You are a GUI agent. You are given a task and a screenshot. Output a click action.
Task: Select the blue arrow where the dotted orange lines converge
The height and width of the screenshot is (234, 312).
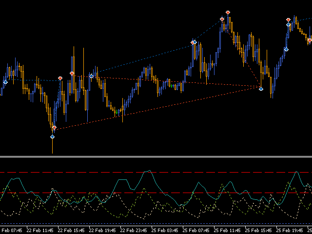261,89
